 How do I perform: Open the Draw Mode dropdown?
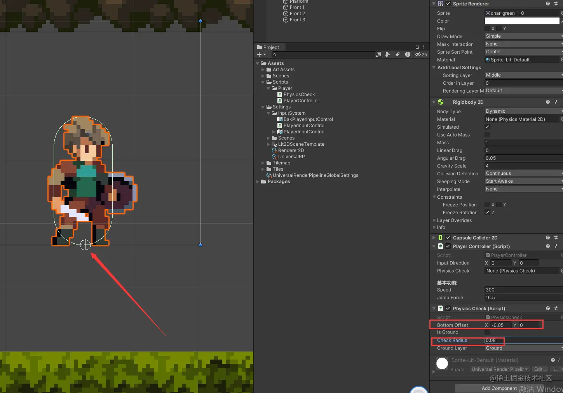coord(523,36)
